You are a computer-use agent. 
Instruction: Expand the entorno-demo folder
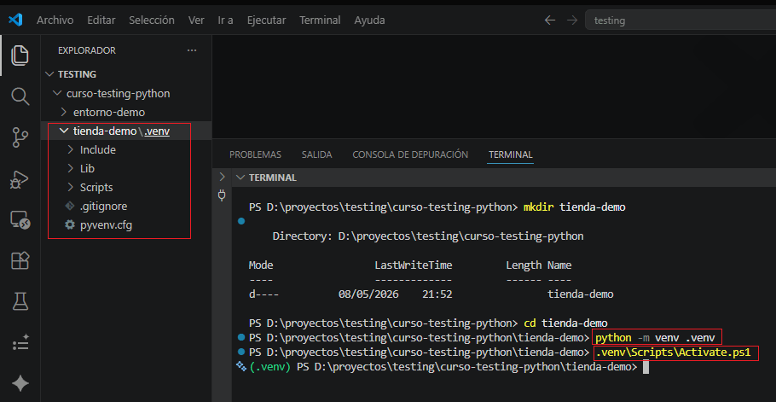[x=64, y=112]
